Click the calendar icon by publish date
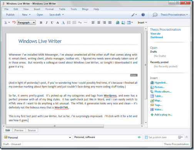Viewport: 194px width, 150px height. tap(179, 137)
